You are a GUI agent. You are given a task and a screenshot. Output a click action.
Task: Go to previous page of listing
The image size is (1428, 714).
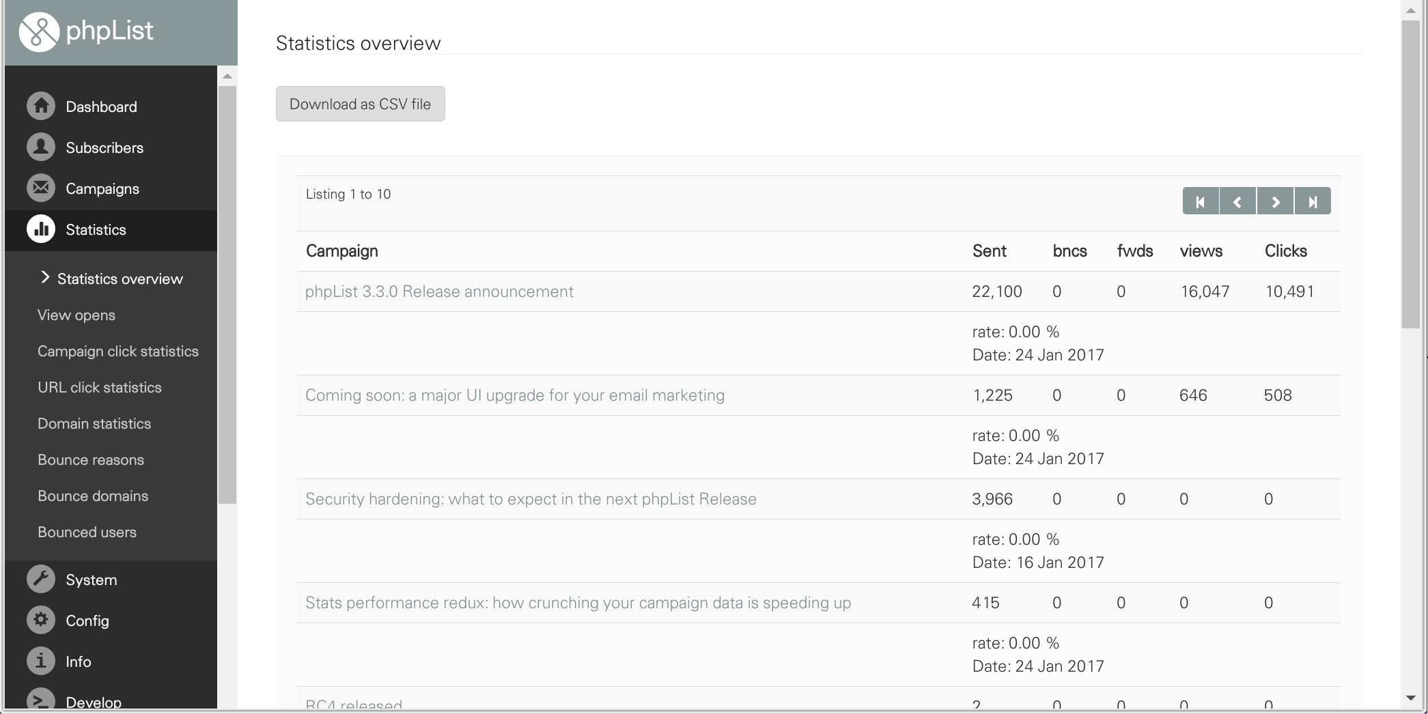[1237, 201]
